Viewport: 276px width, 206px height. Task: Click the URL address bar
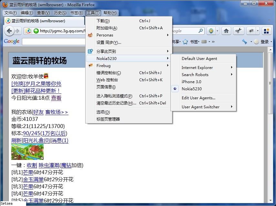[x=63, y=31]
